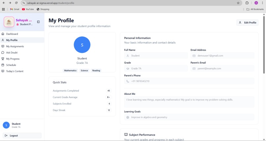
Task: Click the Science subject tag
Action: click(x=84, y=71)
